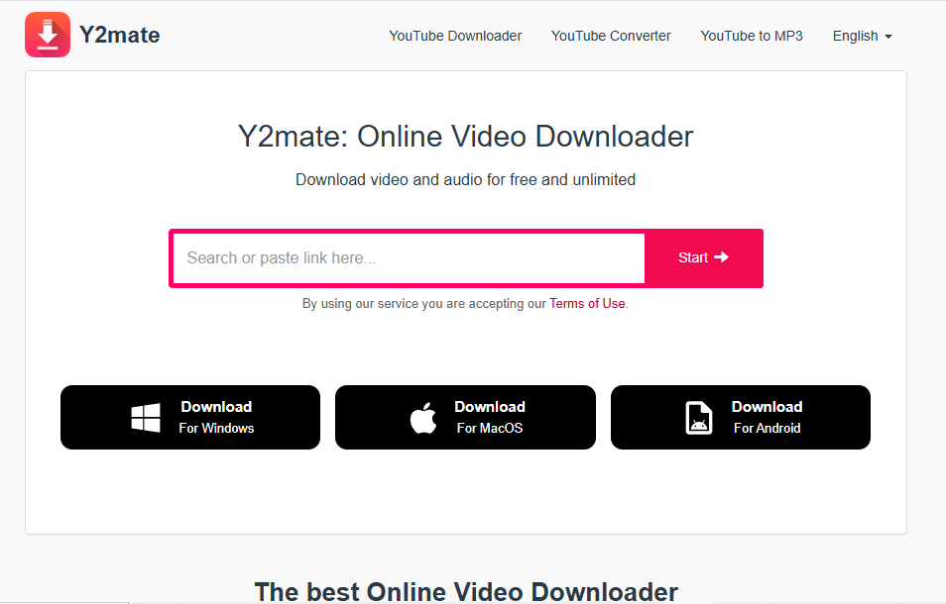Open the Terms of Use link
Screen dimensions: 946x604
(587, 304)
